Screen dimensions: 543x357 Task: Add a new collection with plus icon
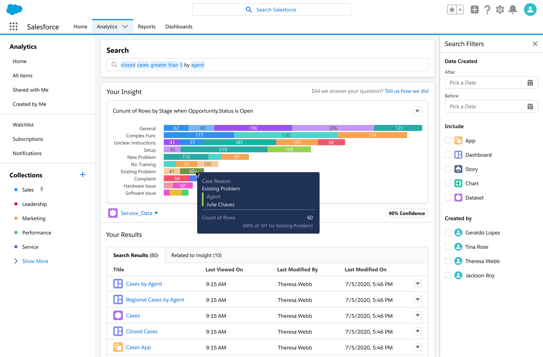click(x=83, y=175)
